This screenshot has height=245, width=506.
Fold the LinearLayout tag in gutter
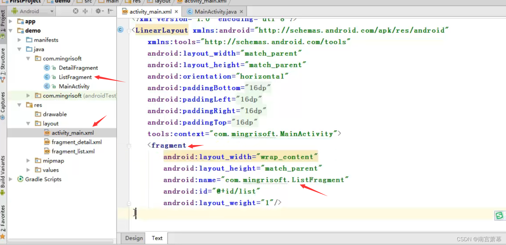coord(129,30)
